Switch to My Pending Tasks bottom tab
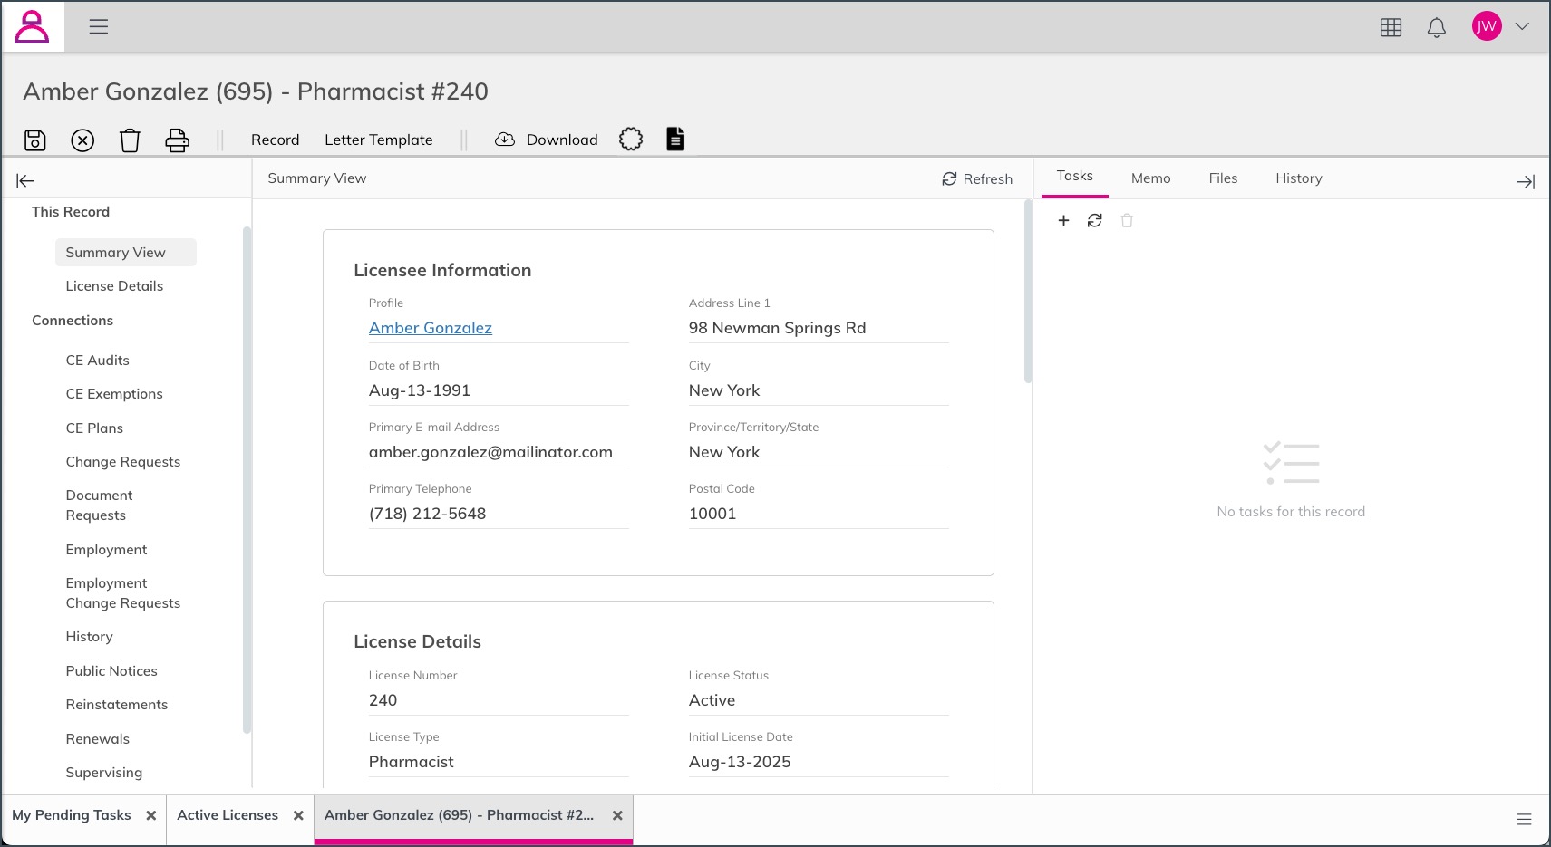1551x847 pixels. click(72, 815)
